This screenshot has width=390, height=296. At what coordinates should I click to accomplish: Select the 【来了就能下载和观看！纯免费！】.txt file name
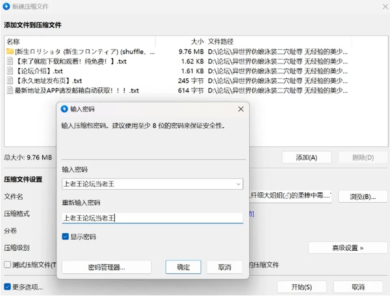(71, 61)
